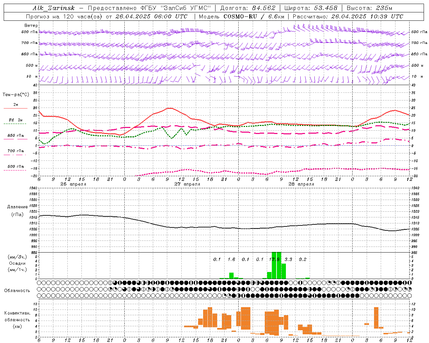The height and width of the screenshot is (343, 429).
Task: Click the 10 м wind level label at left
Action: click(32, 76)
